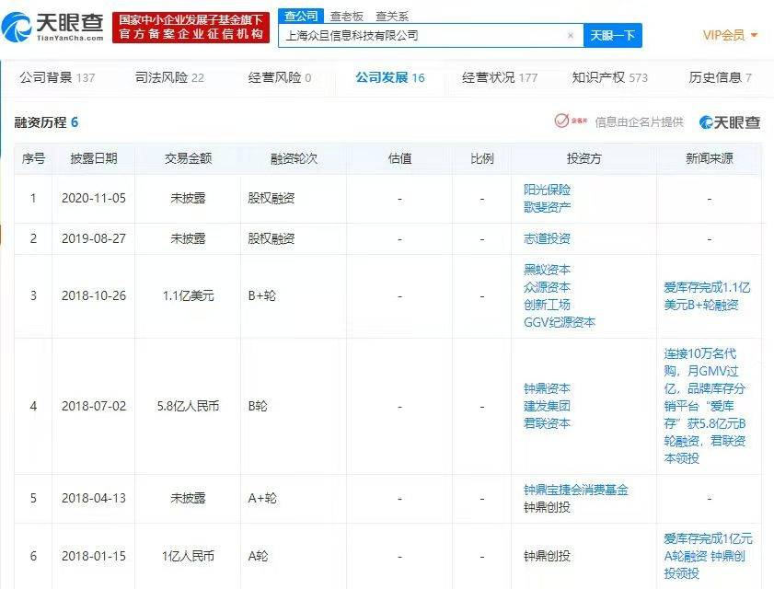The width and height of the screenshot is (774, 589).
Task: Open the 钟鼎资本 link in B轮 row
Action: 547,388
